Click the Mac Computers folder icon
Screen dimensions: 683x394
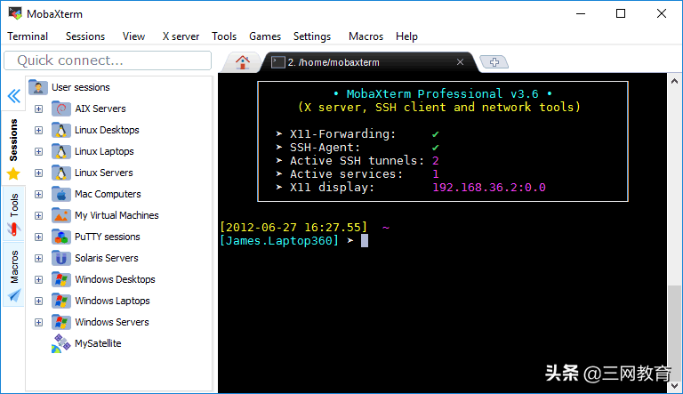[x=60, y=194]
